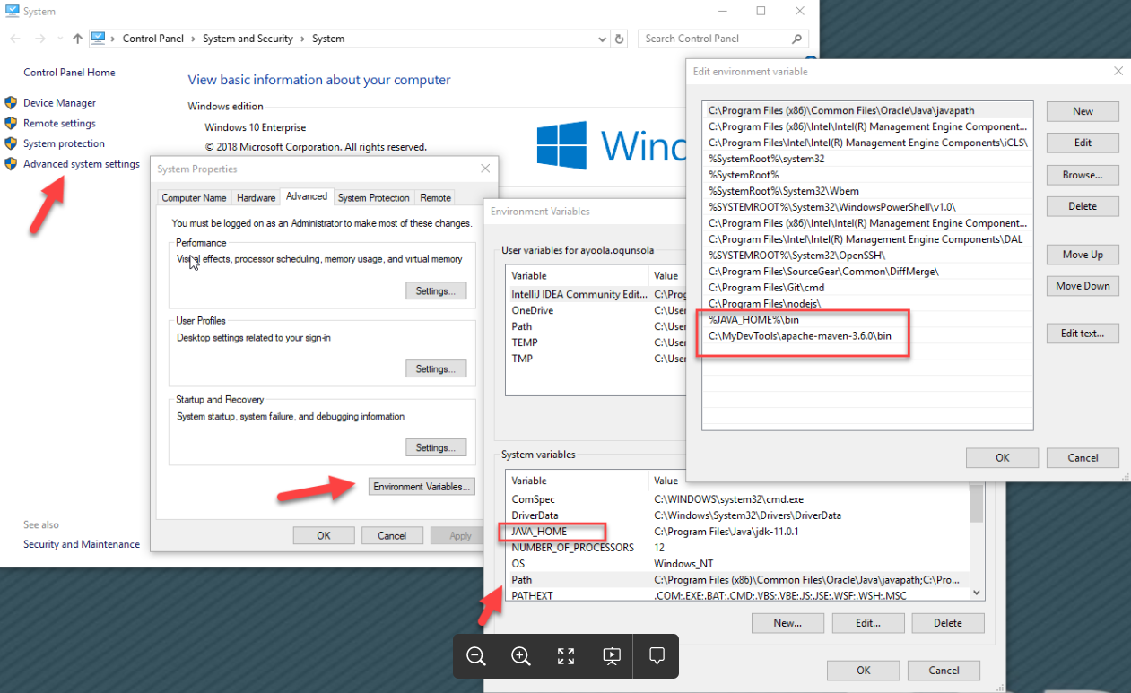Viewport: 1131px width, 693px height.
Task: Click Cancel in Edit environment variable dialog
Action: [x=1083, y=457]
